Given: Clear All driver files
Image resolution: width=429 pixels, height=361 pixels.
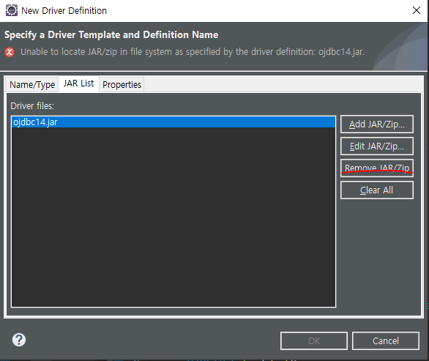Looking at the screenshot, I should click(377, 190).
